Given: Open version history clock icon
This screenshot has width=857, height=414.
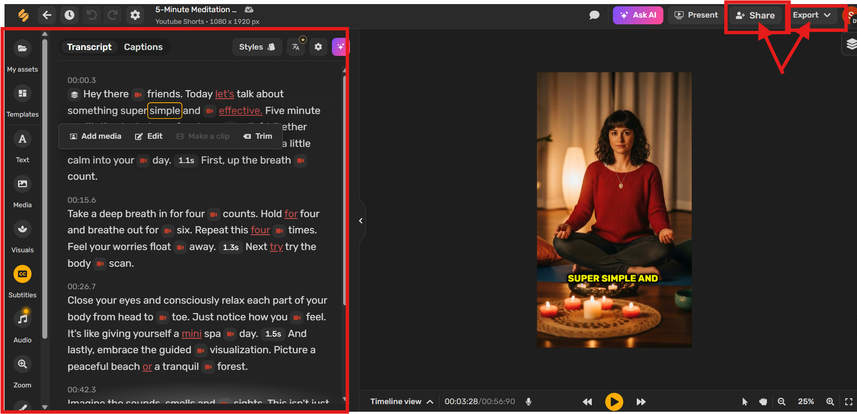Looking at the screenshot, I should point(69,15).
